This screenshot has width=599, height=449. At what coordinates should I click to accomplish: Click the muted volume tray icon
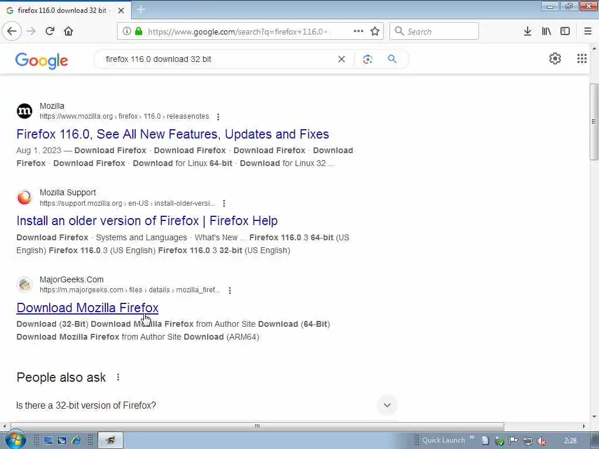coord(542,441)
